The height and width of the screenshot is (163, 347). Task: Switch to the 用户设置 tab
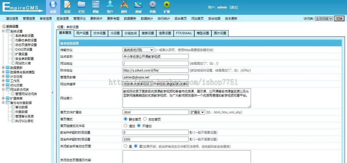82,33
